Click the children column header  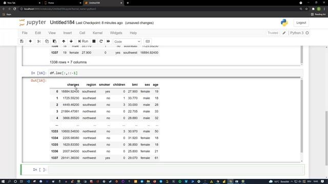[x=119, y=85]
